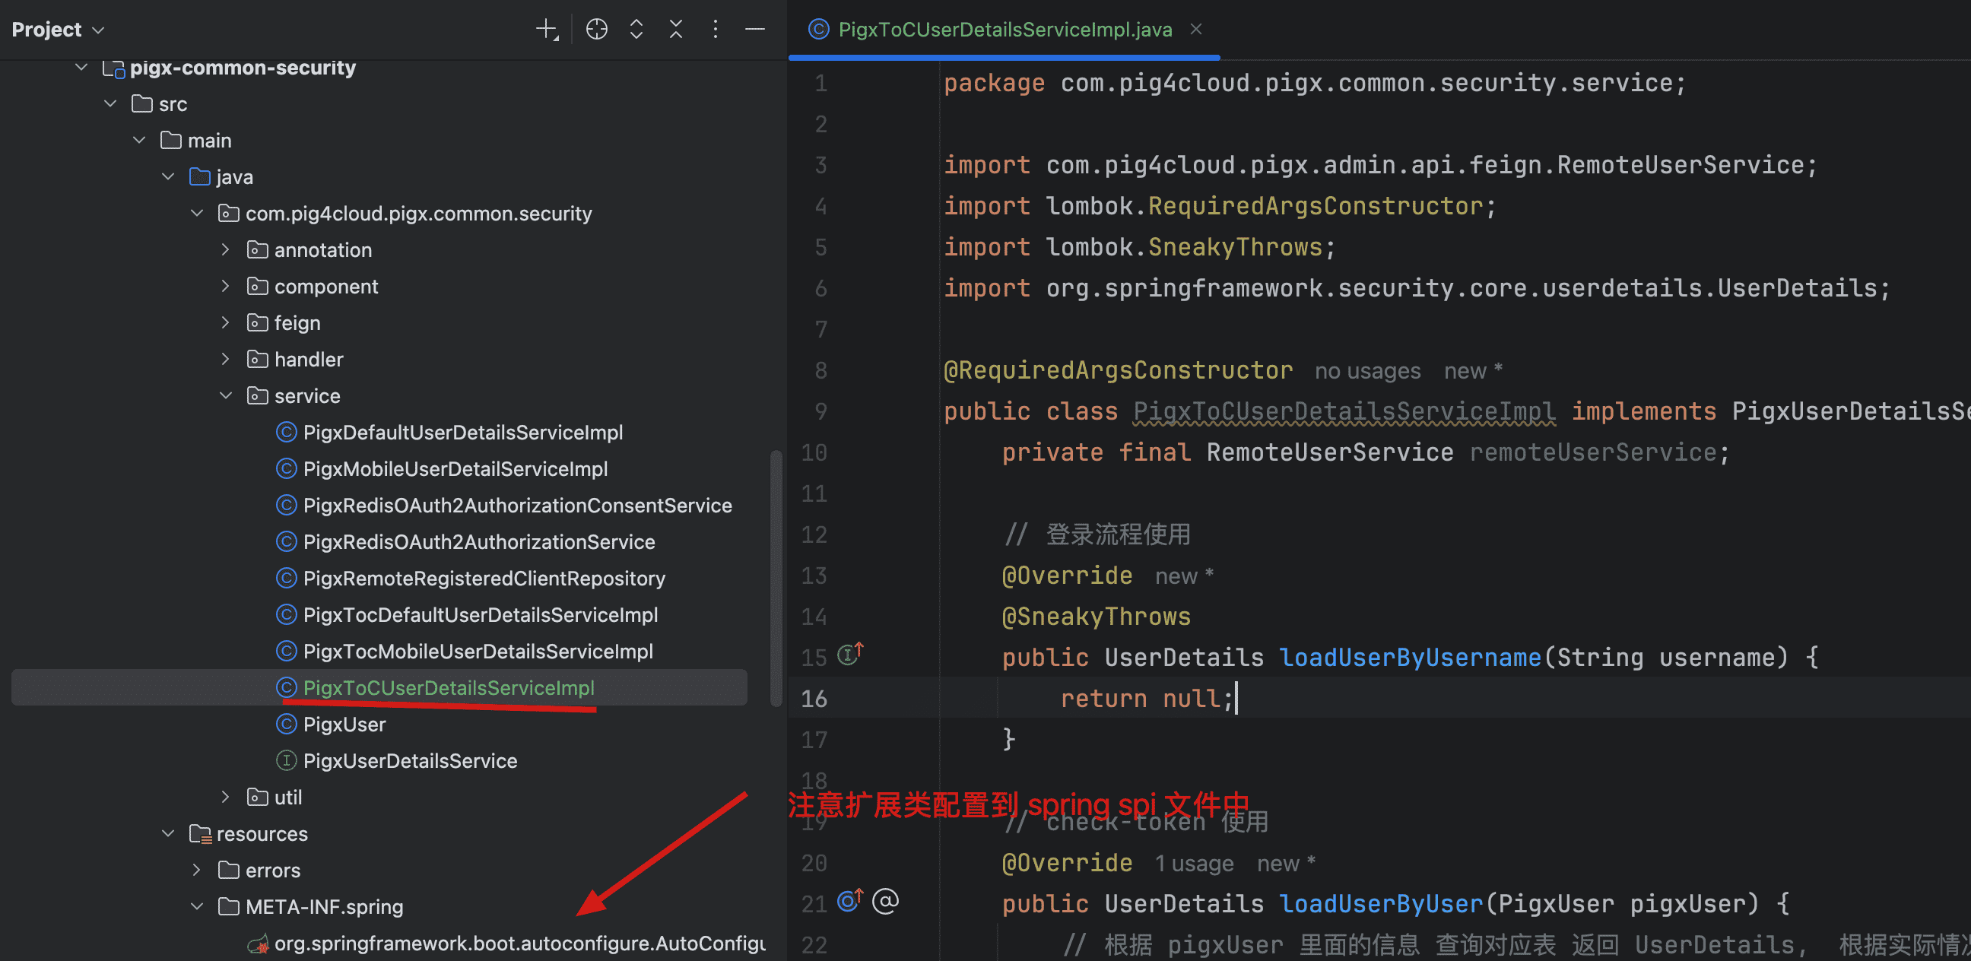Expand the annotation package
1971x961 pixels.
coord(226,249)
